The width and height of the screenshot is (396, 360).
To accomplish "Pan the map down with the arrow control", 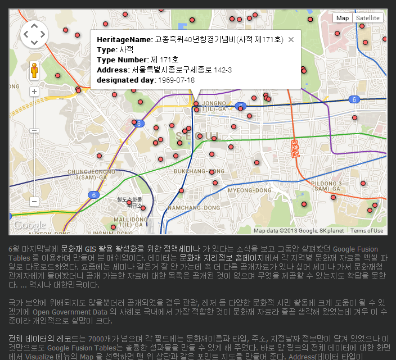I will 34,43.
